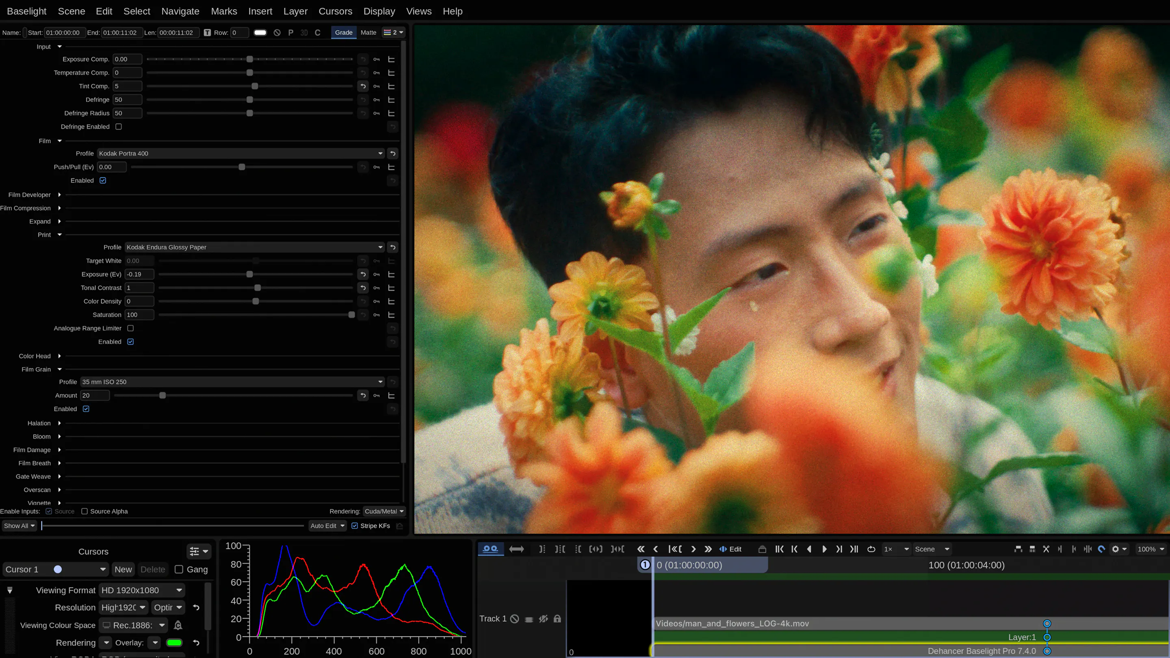Go to previous shot with double chevron

pyautogui.click(x=641, y=549)
